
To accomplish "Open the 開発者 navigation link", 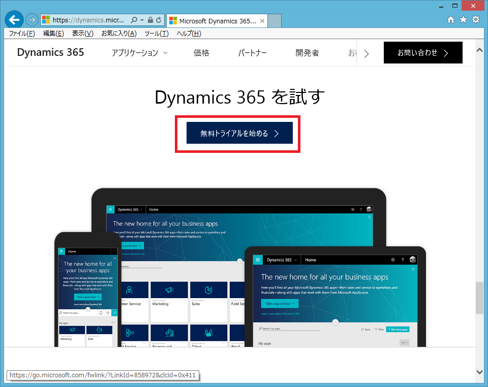I will (x=307, y=53).
